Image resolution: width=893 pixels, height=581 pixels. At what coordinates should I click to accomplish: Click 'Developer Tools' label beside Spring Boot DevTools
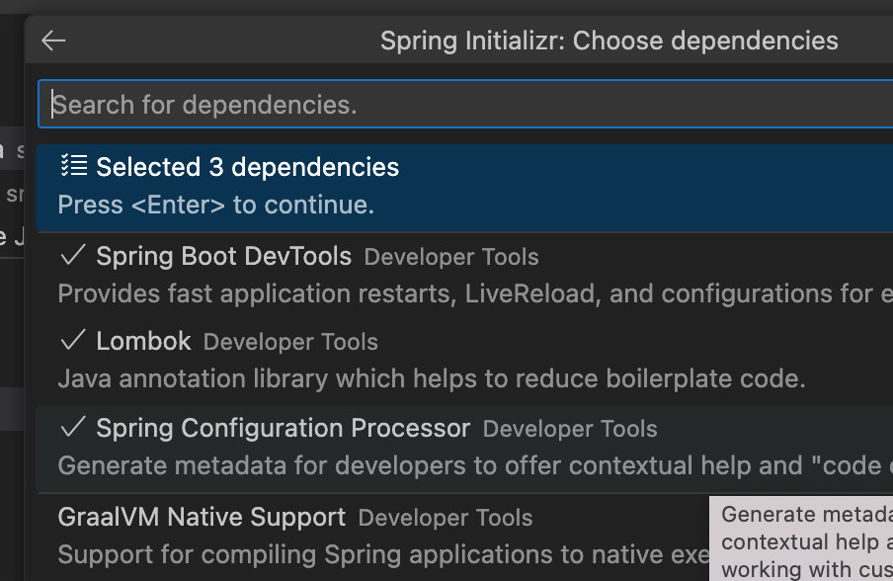[x=451, y=258]
